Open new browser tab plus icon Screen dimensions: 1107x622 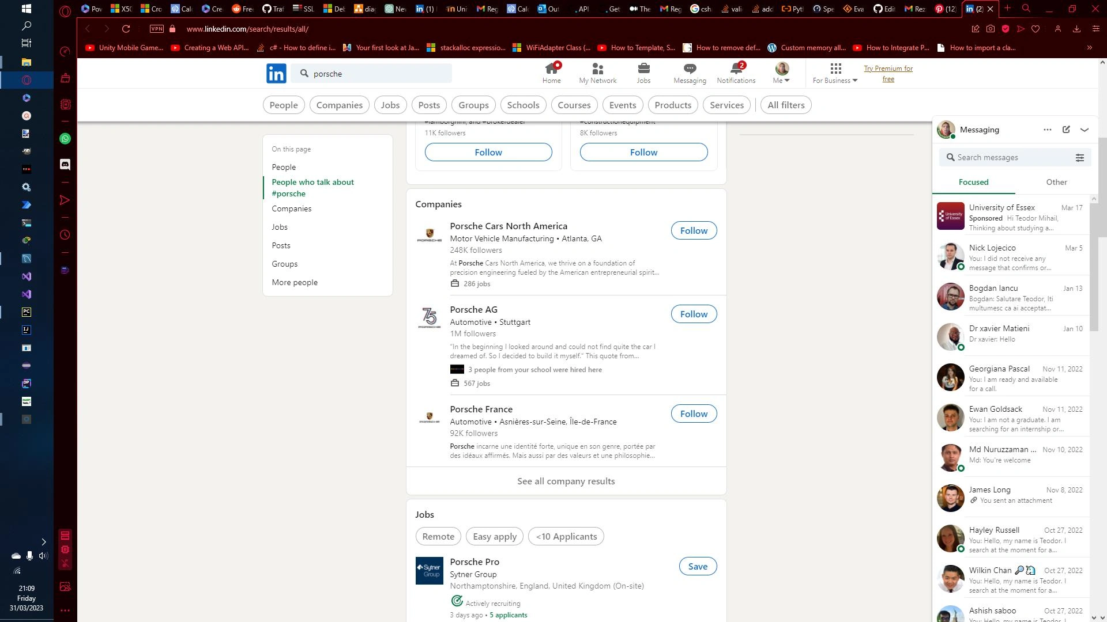[x=1007, y=8]
